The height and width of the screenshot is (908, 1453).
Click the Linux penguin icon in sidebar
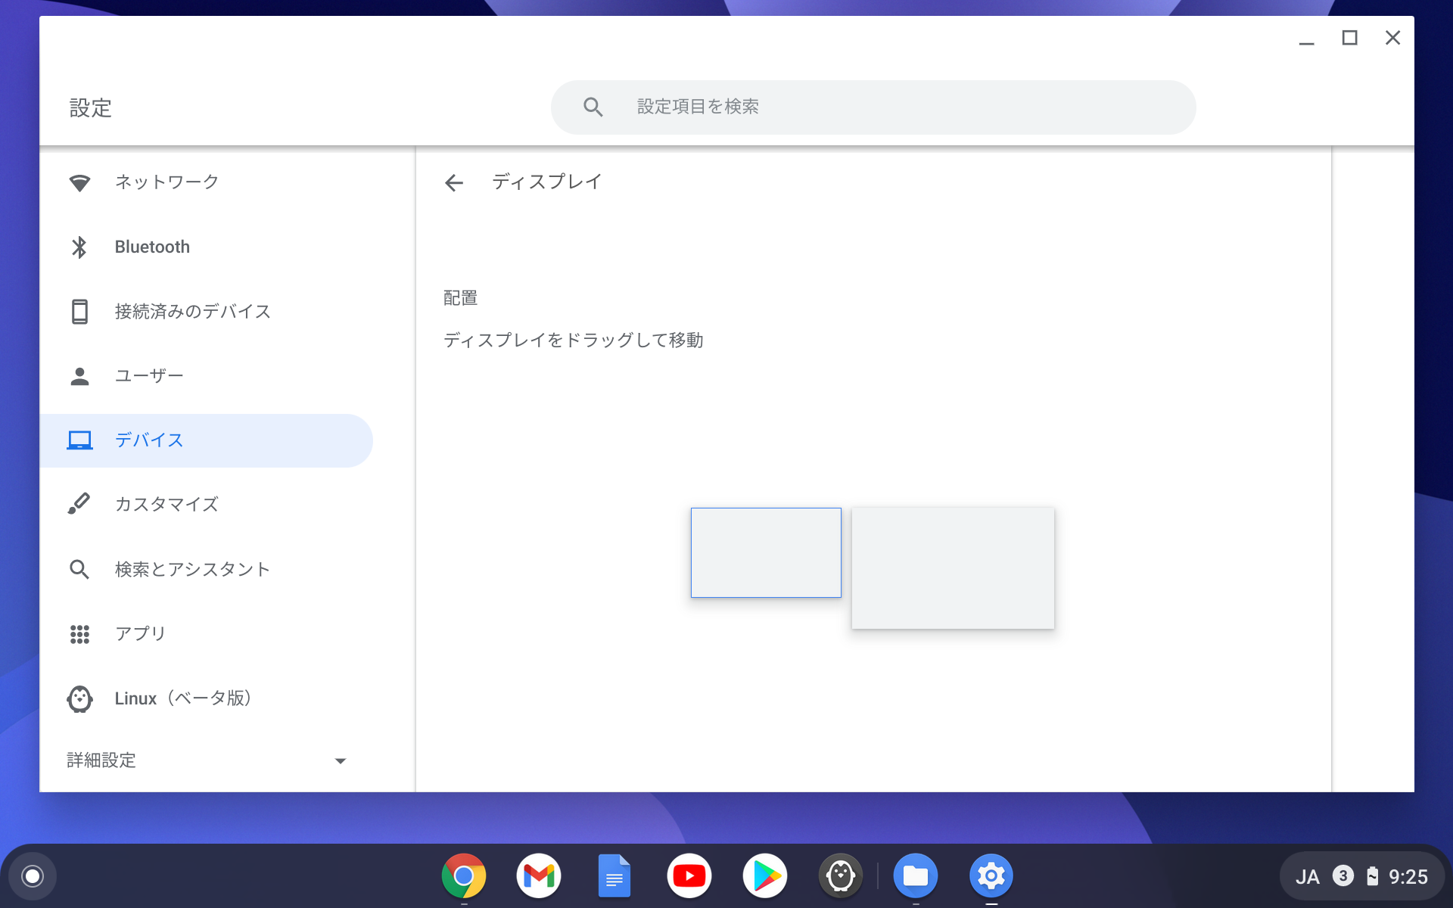pos(79,698)
